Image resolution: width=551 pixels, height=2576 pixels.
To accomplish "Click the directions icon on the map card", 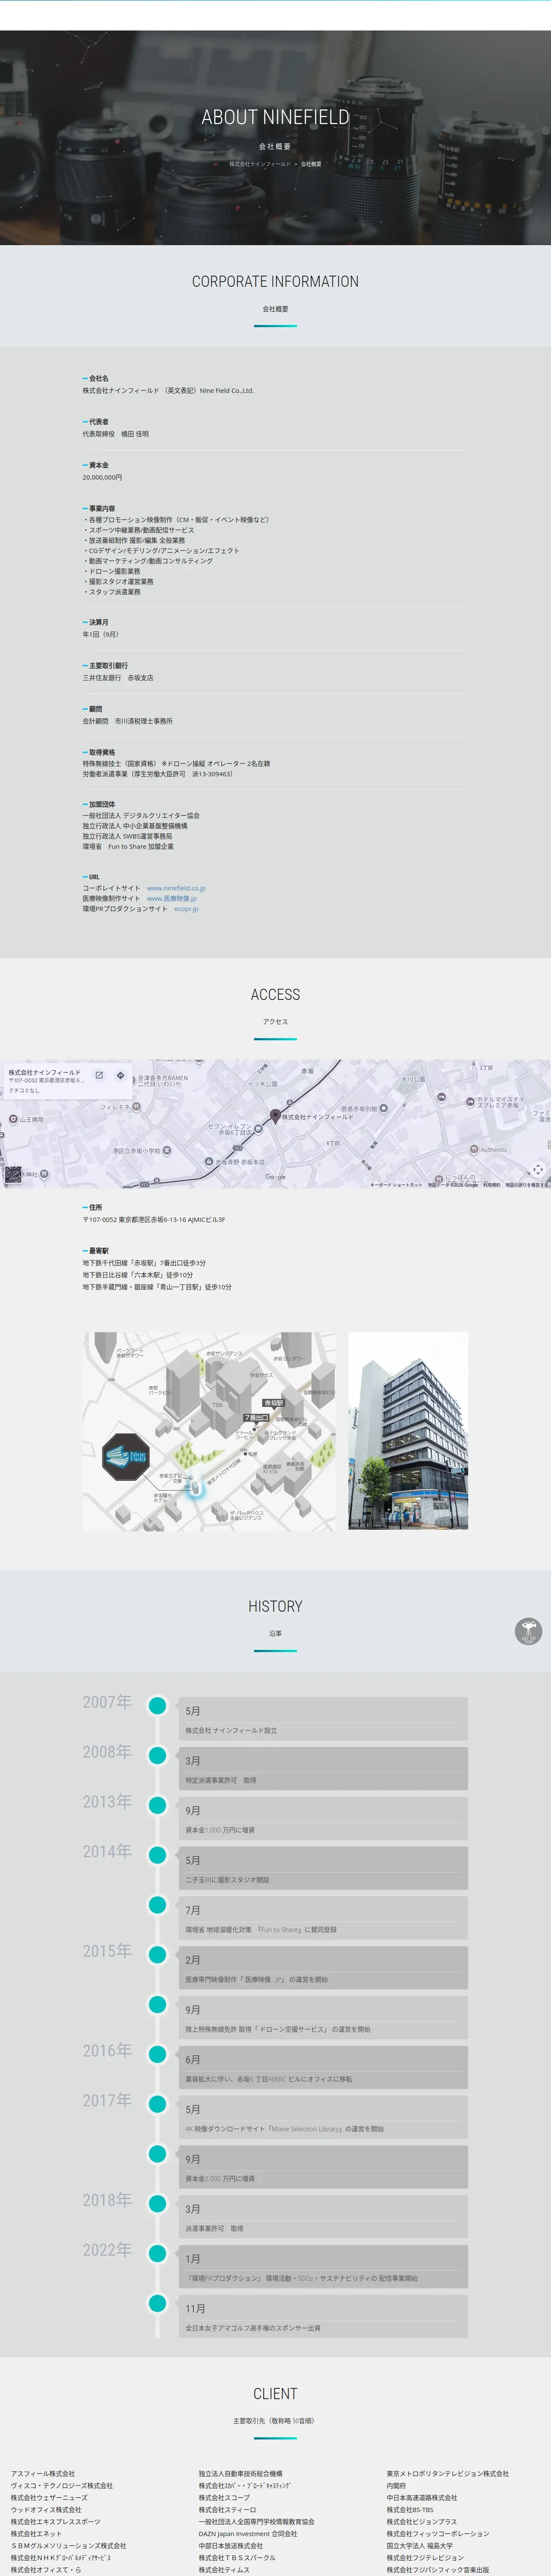I will pyautogui.click(x=121, y=1075).
